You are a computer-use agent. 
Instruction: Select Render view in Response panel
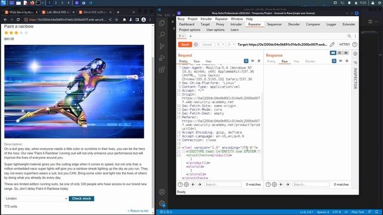pos(310,61)
